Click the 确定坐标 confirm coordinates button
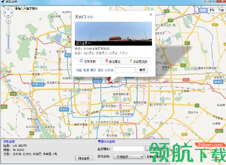This screenshot has height=165, width=226. (84, 158)
